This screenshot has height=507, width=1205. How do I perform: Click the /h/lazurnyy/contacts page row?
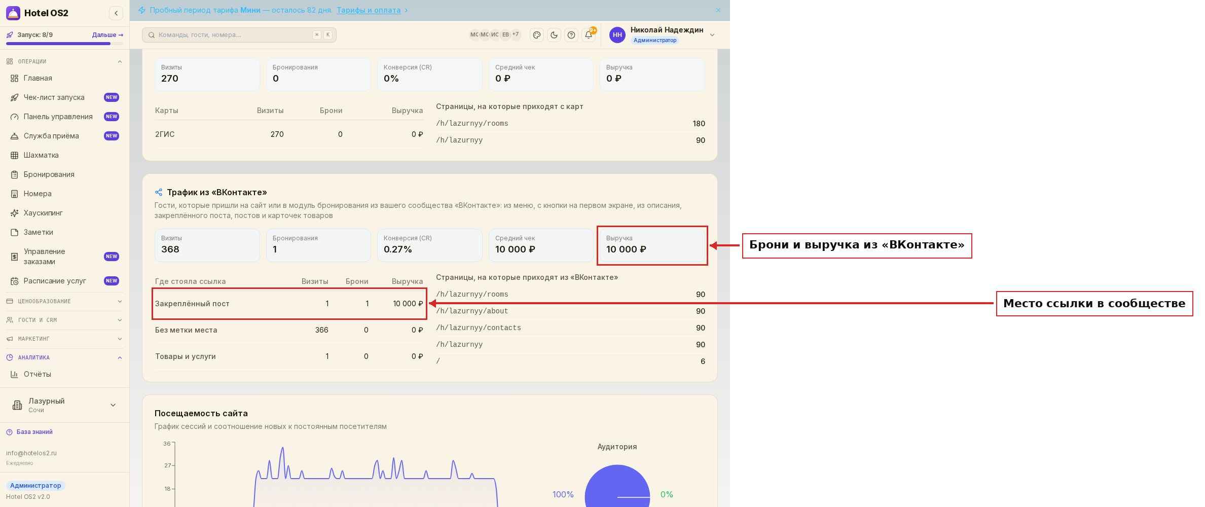(570, 328)
